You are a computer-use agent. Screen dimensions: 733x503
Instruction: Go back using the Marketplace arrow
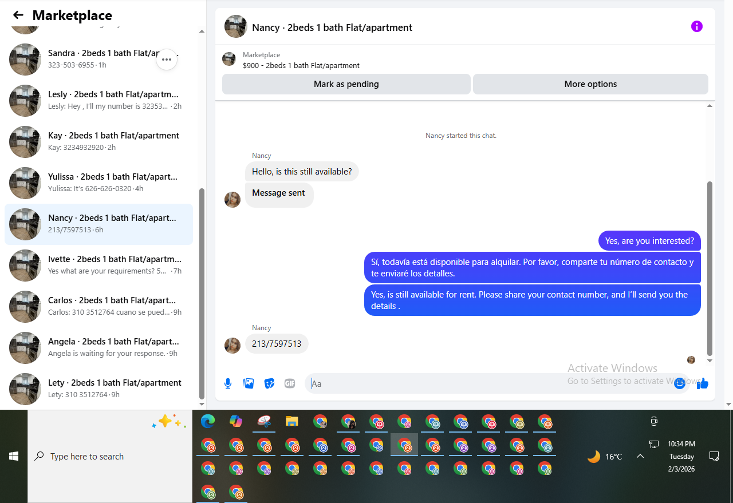coord(18,15)
